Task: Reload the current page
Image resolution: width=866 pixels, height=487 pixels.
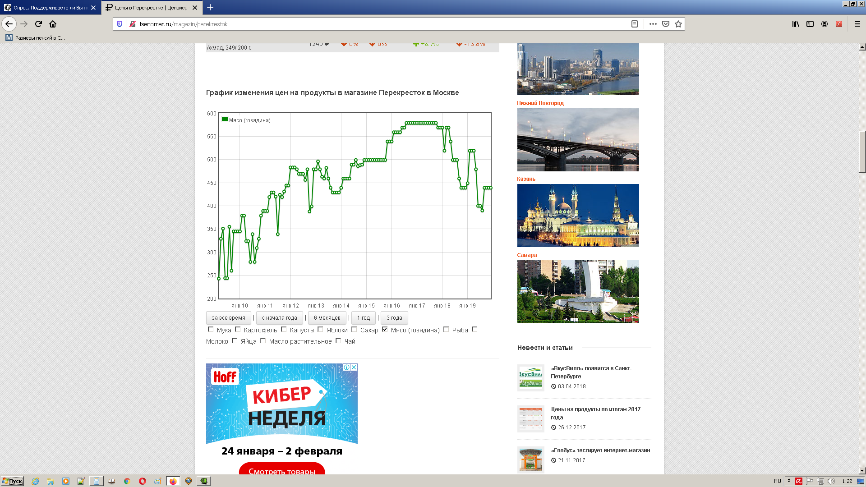Action: (38, 24)
